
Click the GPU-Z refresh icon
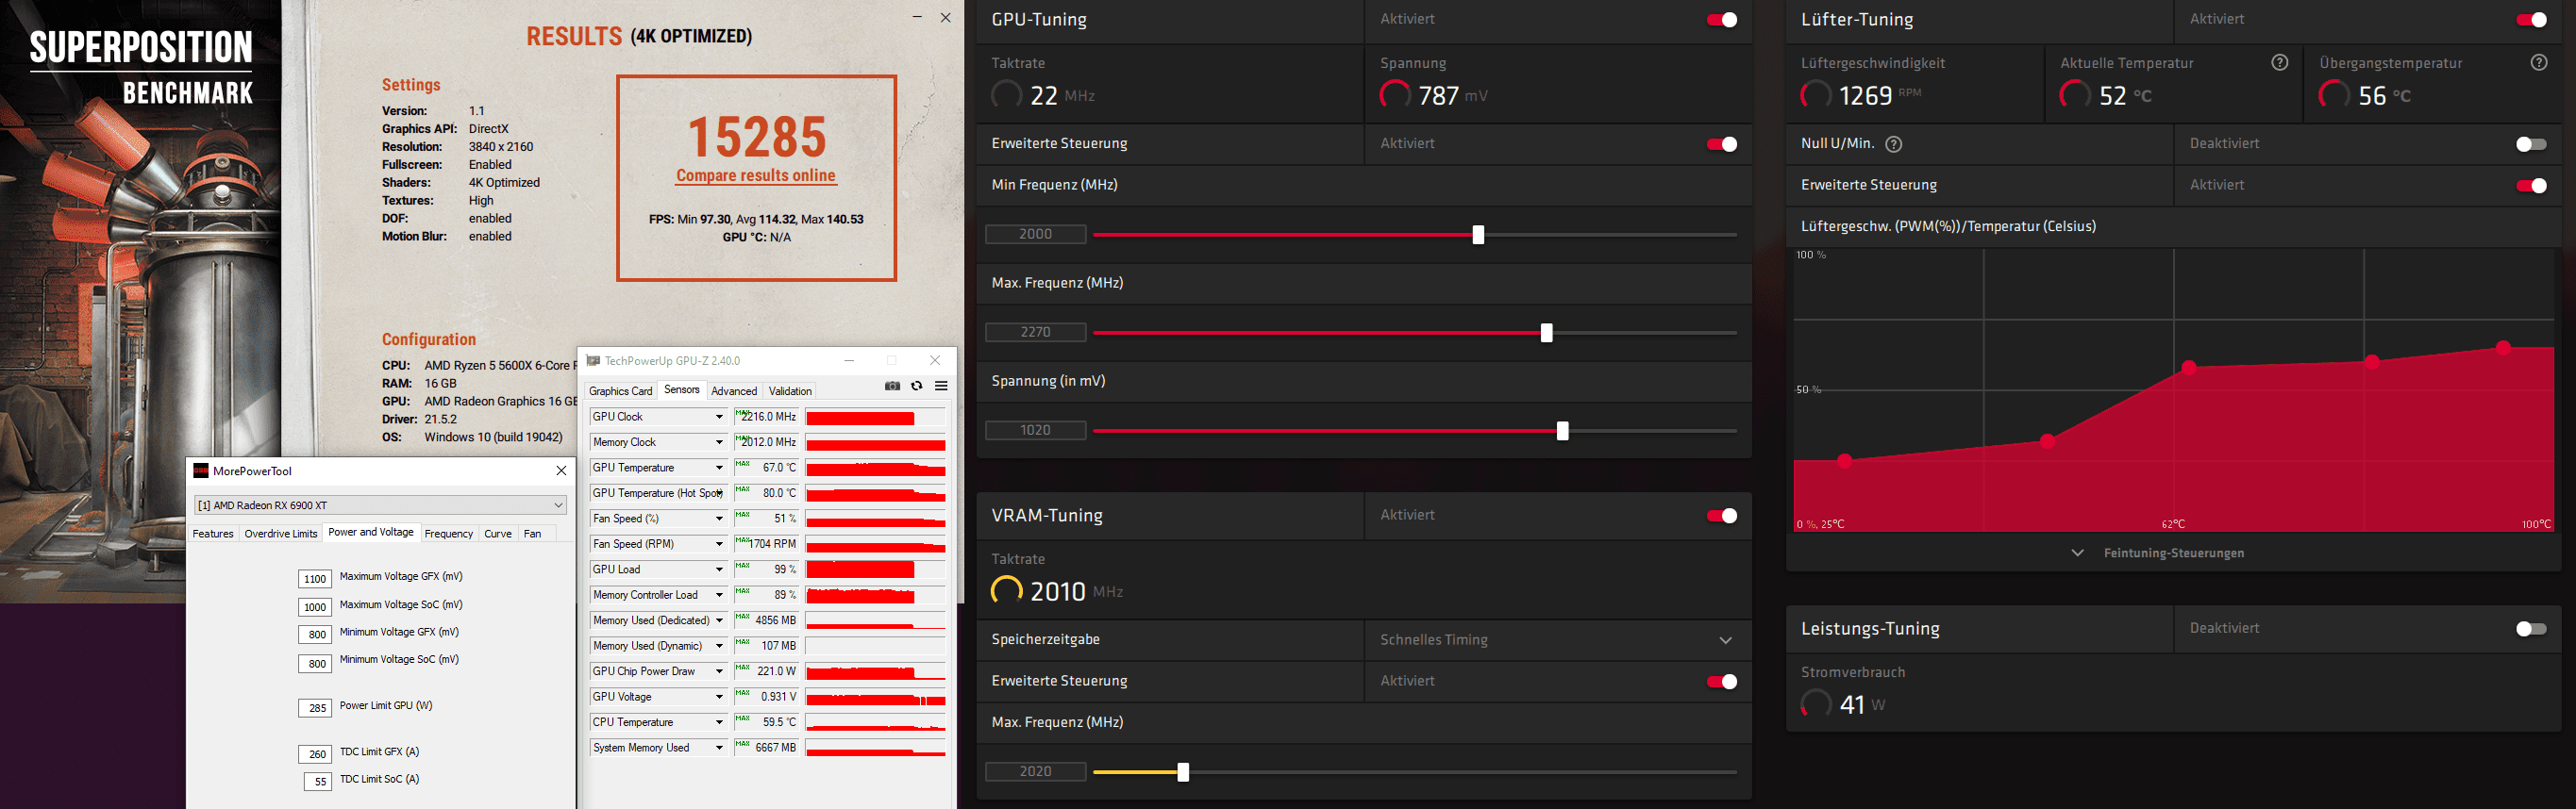click(916, 387)
